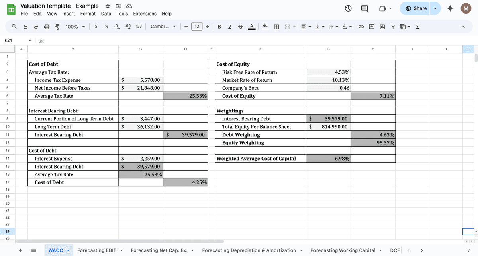Image resolution: width=478 pixels, height=256 pixels.
Task: Click the print icon in toolbar
Action: click(47, 27)
